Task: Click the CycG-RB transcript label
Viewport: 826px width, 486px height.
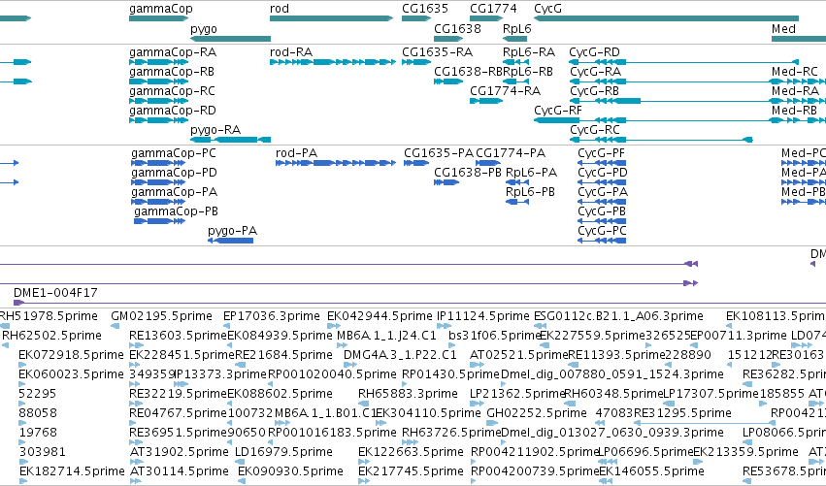Action: click(x=594, y=91)
